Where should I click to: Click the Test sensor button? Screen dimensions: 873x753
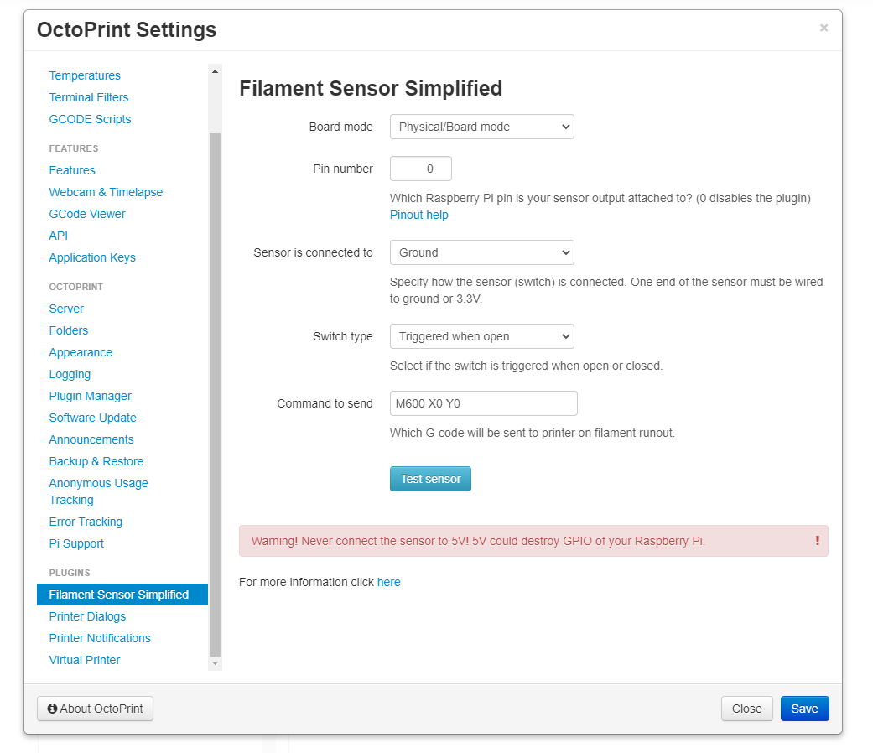[430, 479]
